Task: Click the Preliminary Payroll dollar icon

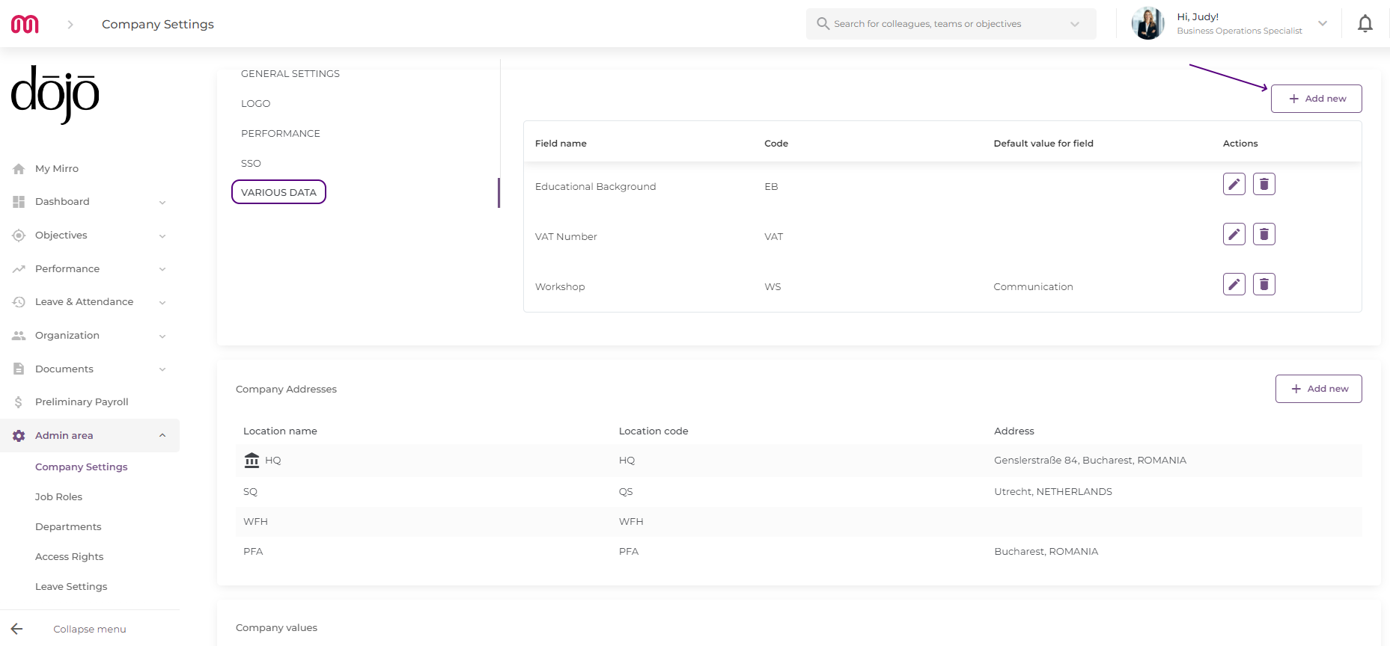Action: point(19,402)
